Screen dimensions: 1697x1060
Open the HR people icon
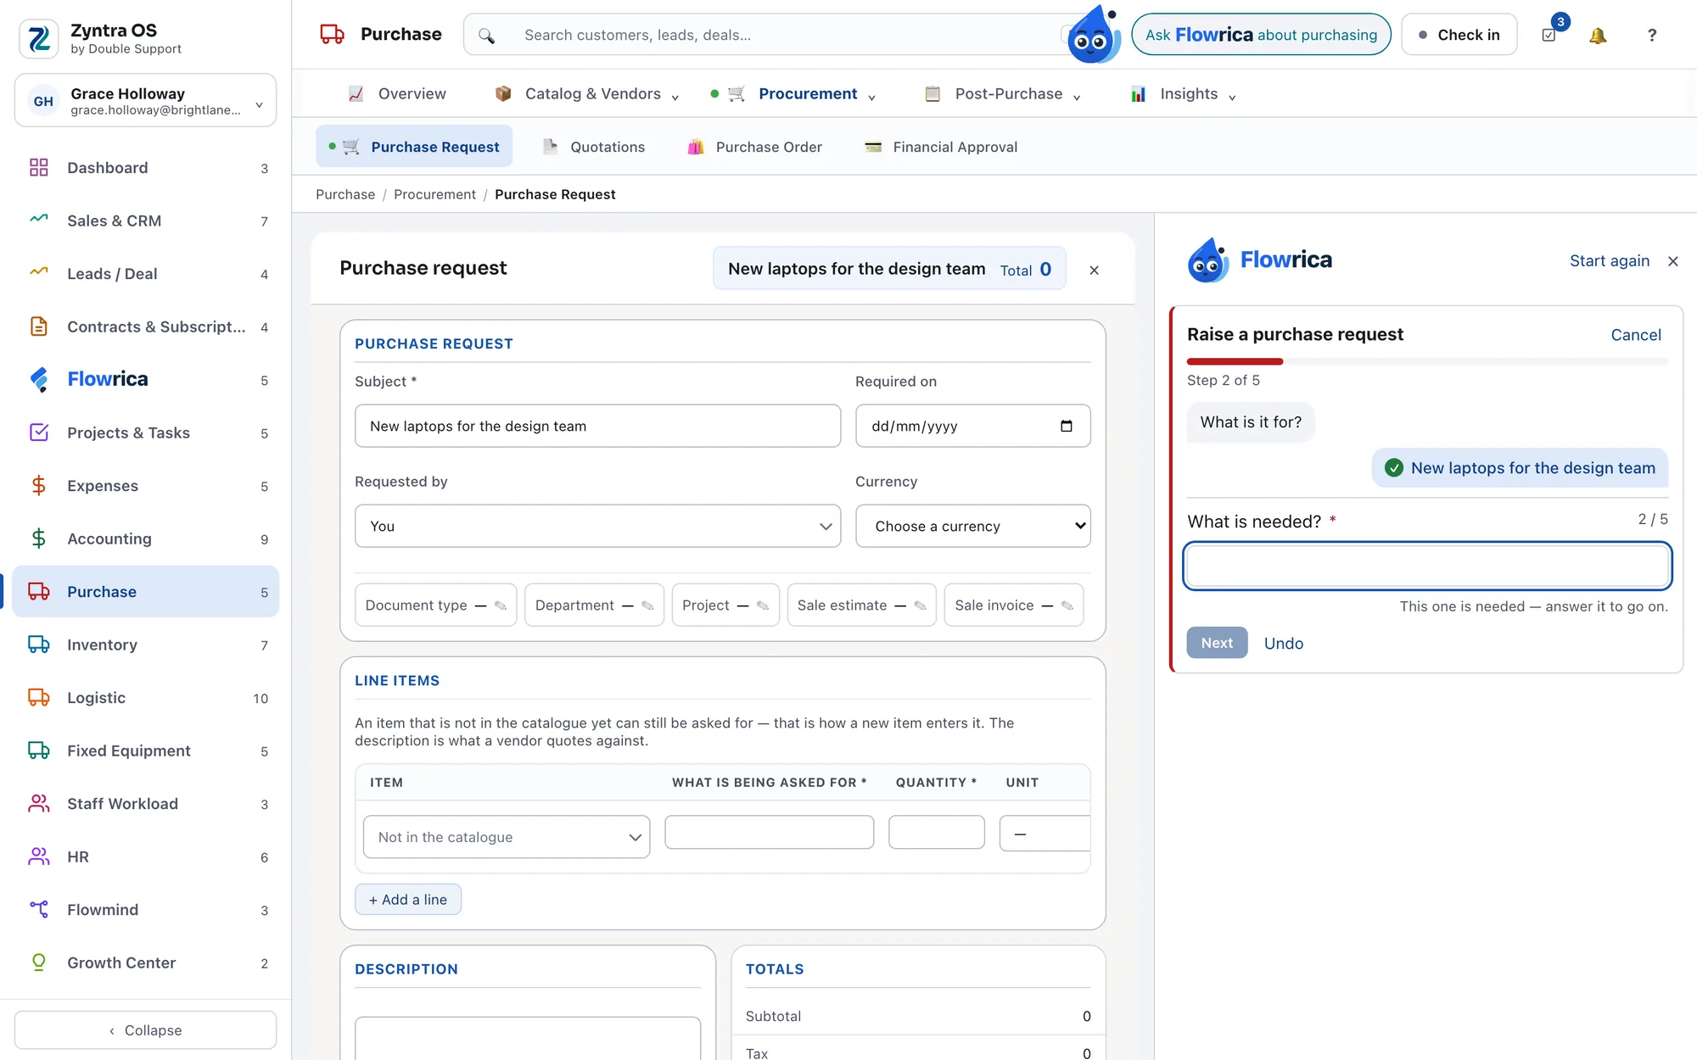(x=39, y=856)
